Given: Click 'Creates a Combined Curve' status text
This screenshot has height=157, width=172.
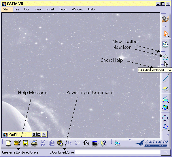Looking at the screenshot, I should pyautogui.click(x=20, y=152).
